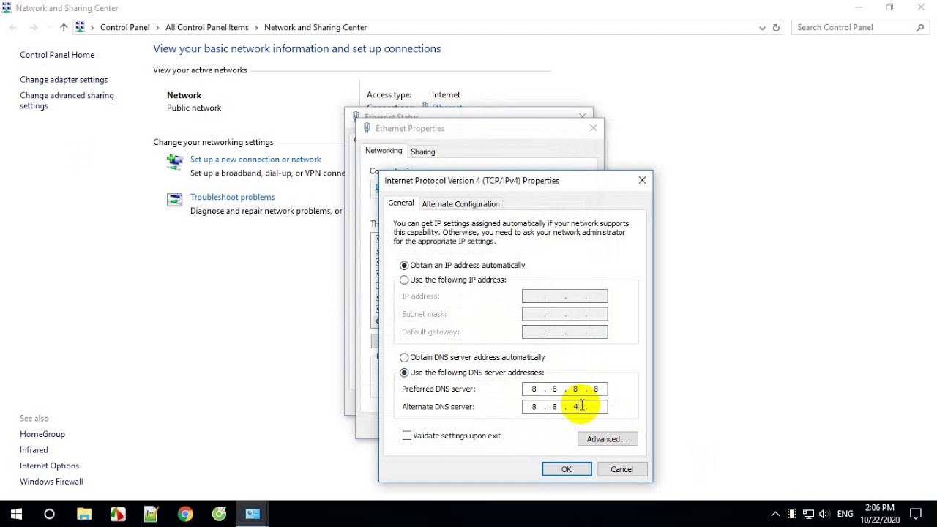This screenshot has width=937, height=527.
Task: Select Sharing tab in Ethernet Properties
Action: pos(422,152)
